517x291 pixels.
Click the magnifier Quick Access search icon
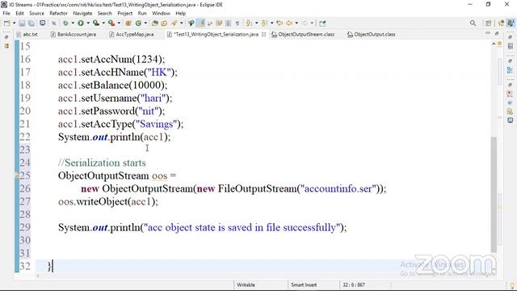473,23
